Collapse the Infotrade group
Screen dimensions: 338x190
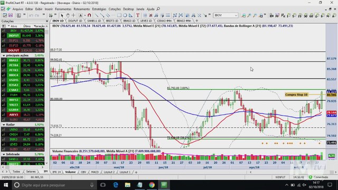pyautogui.click(x=4, y=154)
